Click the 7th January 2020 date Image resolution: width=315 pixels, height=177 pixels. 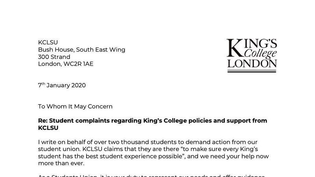click(61, 85)
